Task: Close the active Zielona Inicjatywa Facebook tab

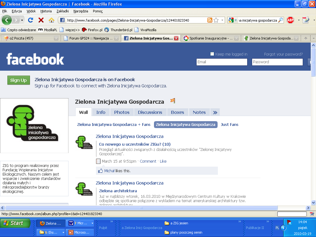Action: (176, 38)
